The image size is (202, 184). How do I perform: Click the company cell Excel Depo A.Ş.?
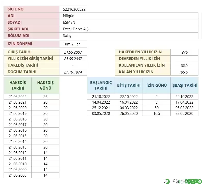(129, 29)
